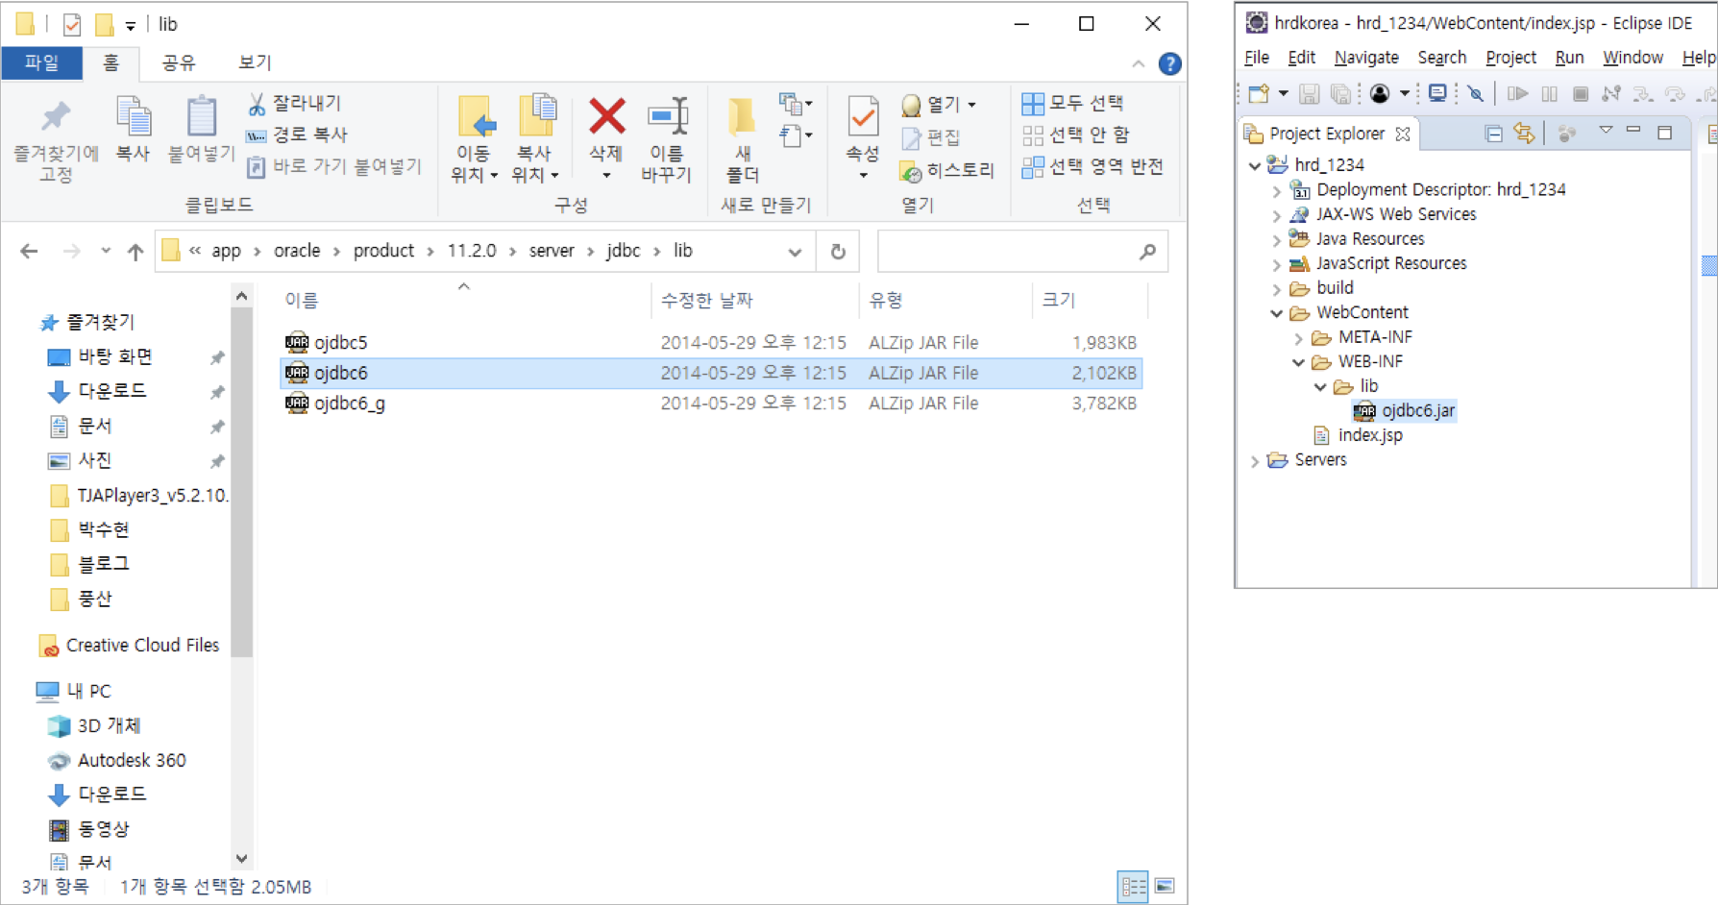The image size is (1718, 905).
Task: Open the Eclipse Run menu
Action: (x=1569, y=58)
